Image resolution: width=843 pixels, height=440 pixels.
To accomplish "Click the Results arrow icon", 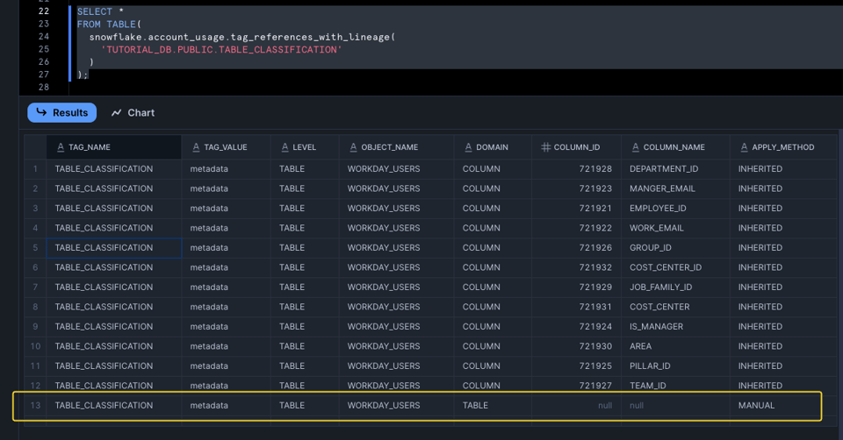I will pos(41,112).
